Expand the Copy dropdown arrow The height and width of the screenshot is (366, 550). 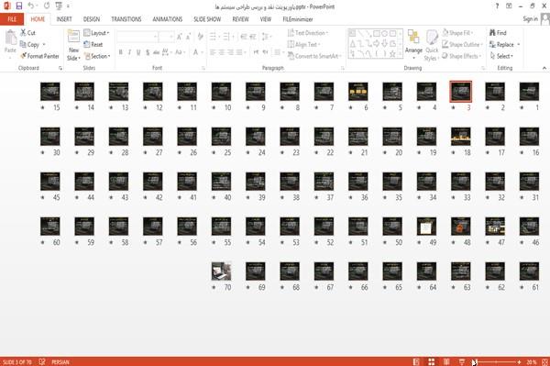(44, 44)
